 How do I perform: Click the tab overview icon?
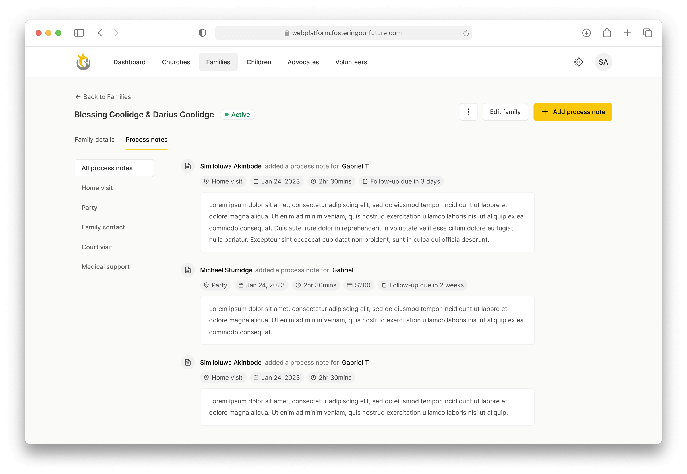[647, 33]
